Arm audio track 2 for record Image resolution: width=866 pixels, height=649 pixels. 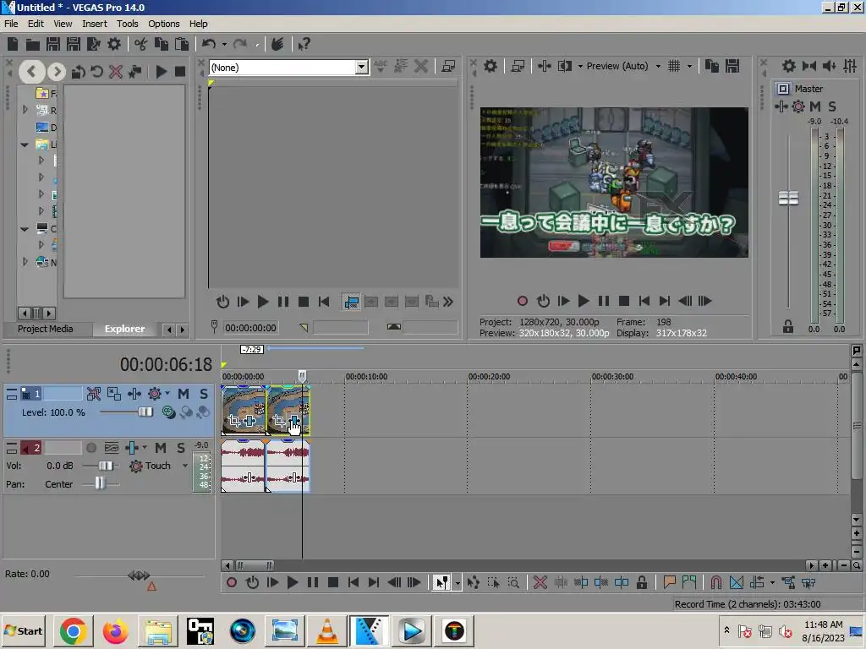[91, 448]
